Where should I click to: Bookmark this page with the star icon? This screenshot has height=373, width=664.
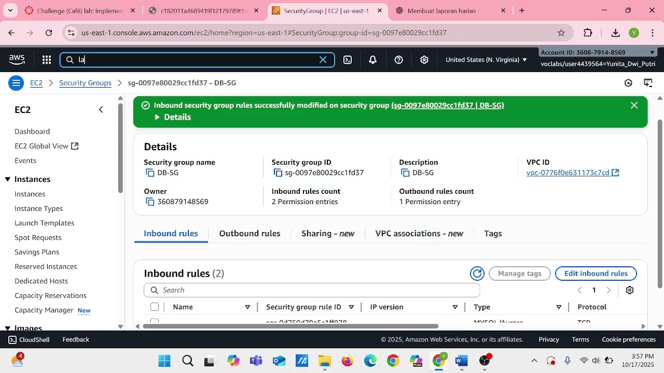(561, 33)
